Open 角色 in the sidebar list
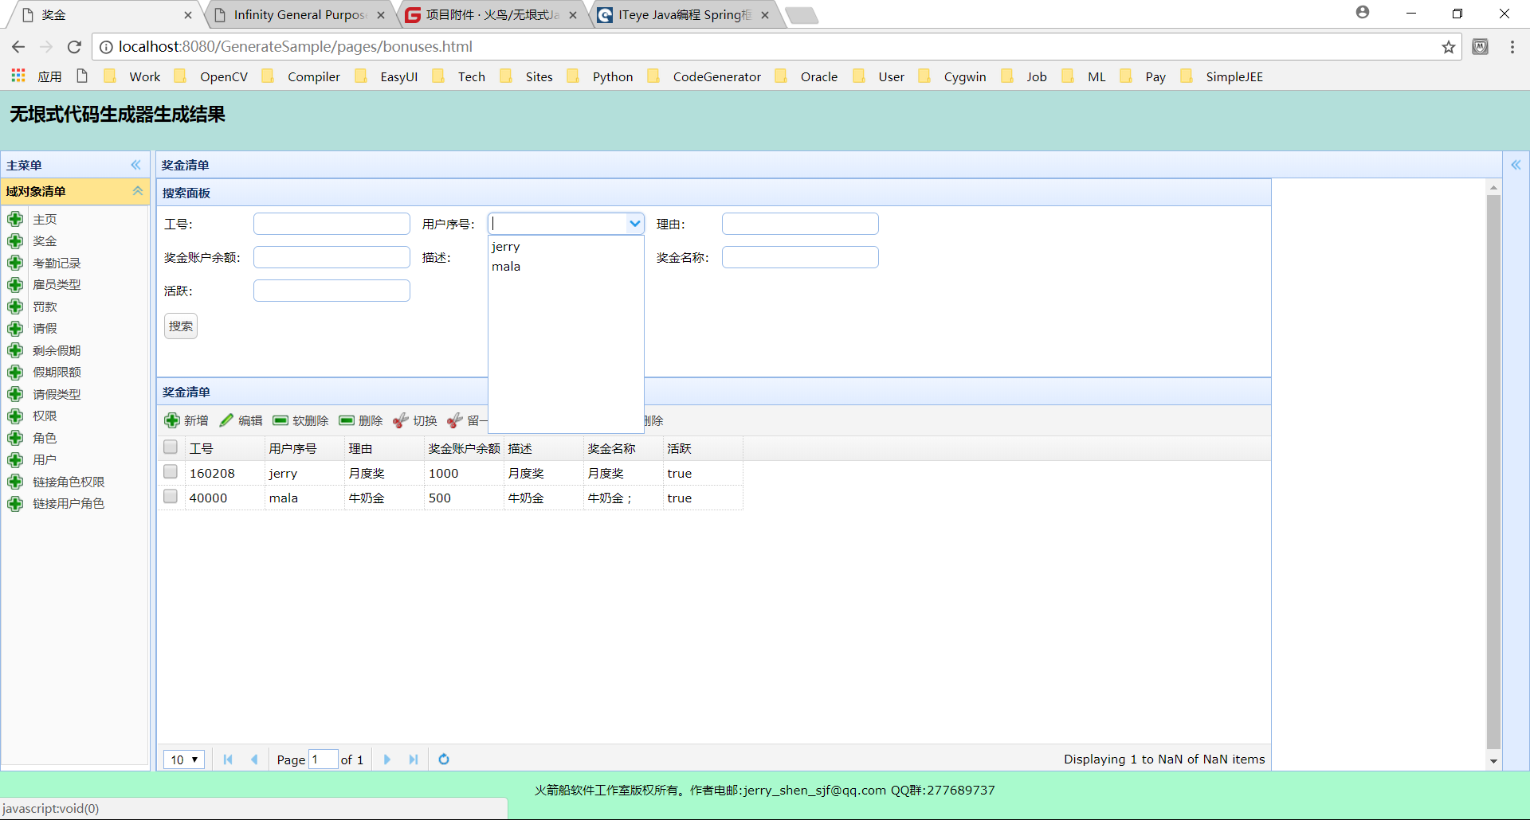Screen dimensions: 1530x820 (x=45, y=438)
